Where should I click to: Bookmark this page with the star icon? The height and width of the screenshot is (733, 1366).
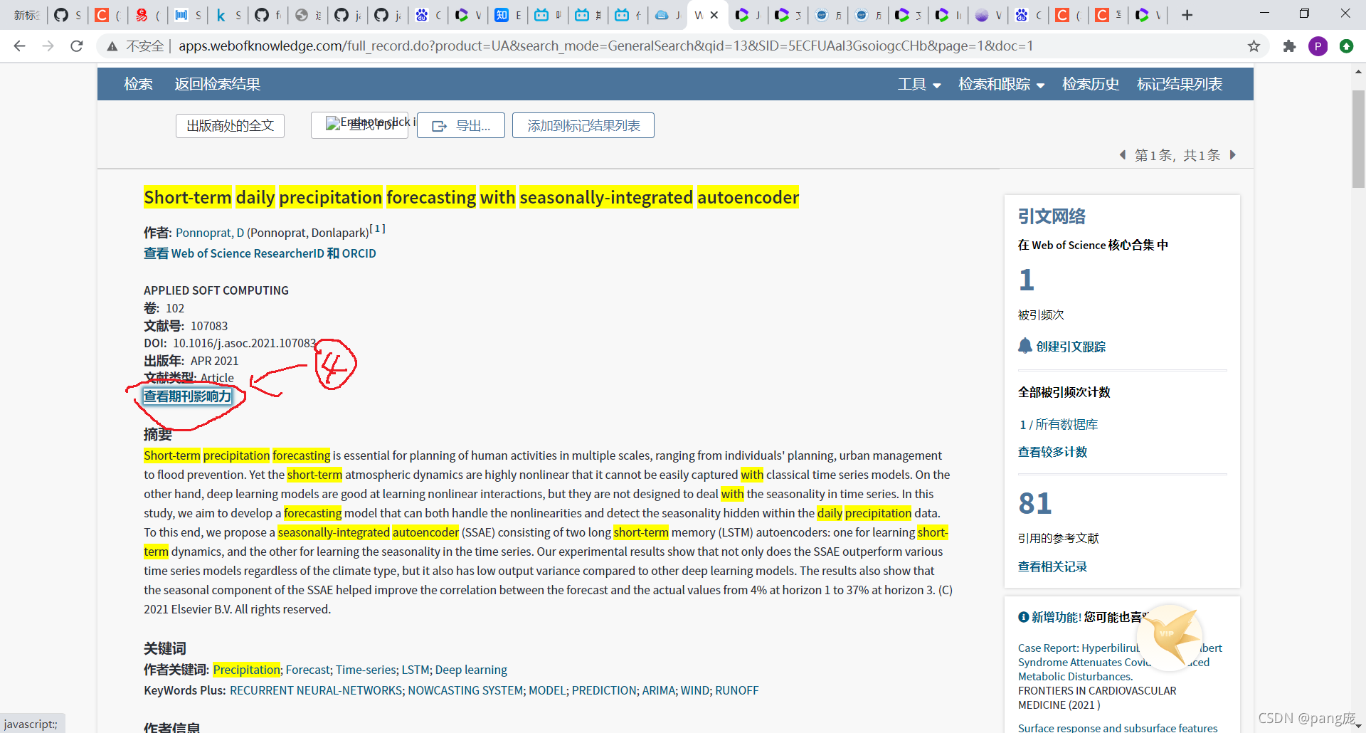pyautogui.click(x=1254, y=46)
